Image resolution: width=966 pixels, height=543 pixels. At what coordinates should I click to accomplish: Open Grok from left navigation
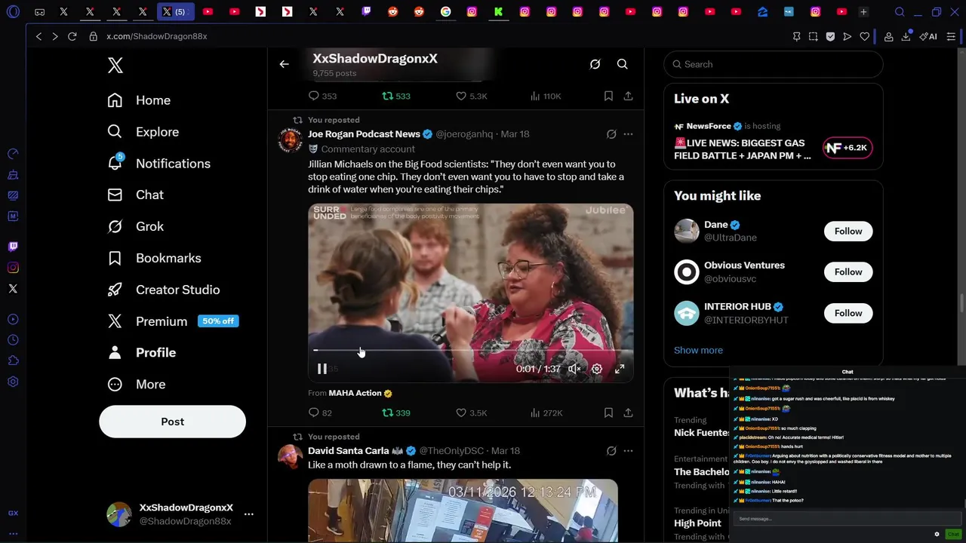pyautogui.click(x=136, y=226)
